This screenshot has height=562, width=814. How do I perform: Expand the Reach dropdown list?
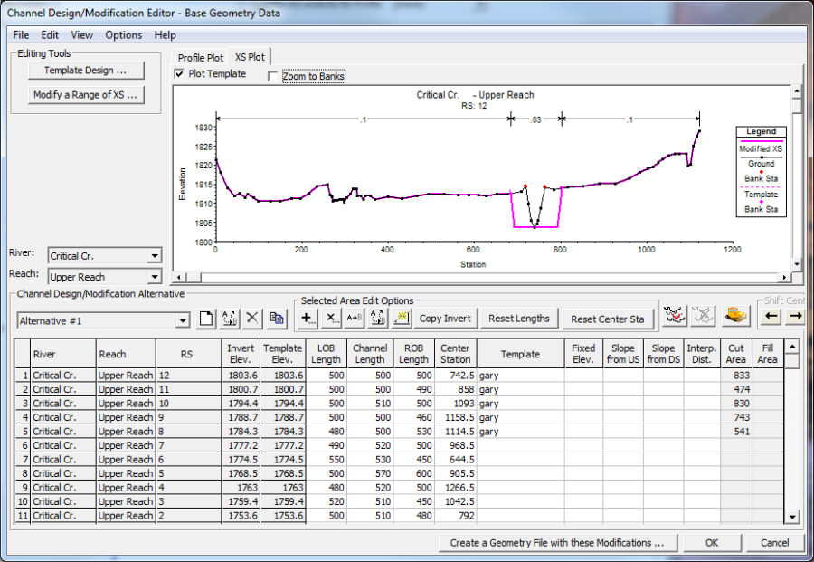click(x=155, y=277)
